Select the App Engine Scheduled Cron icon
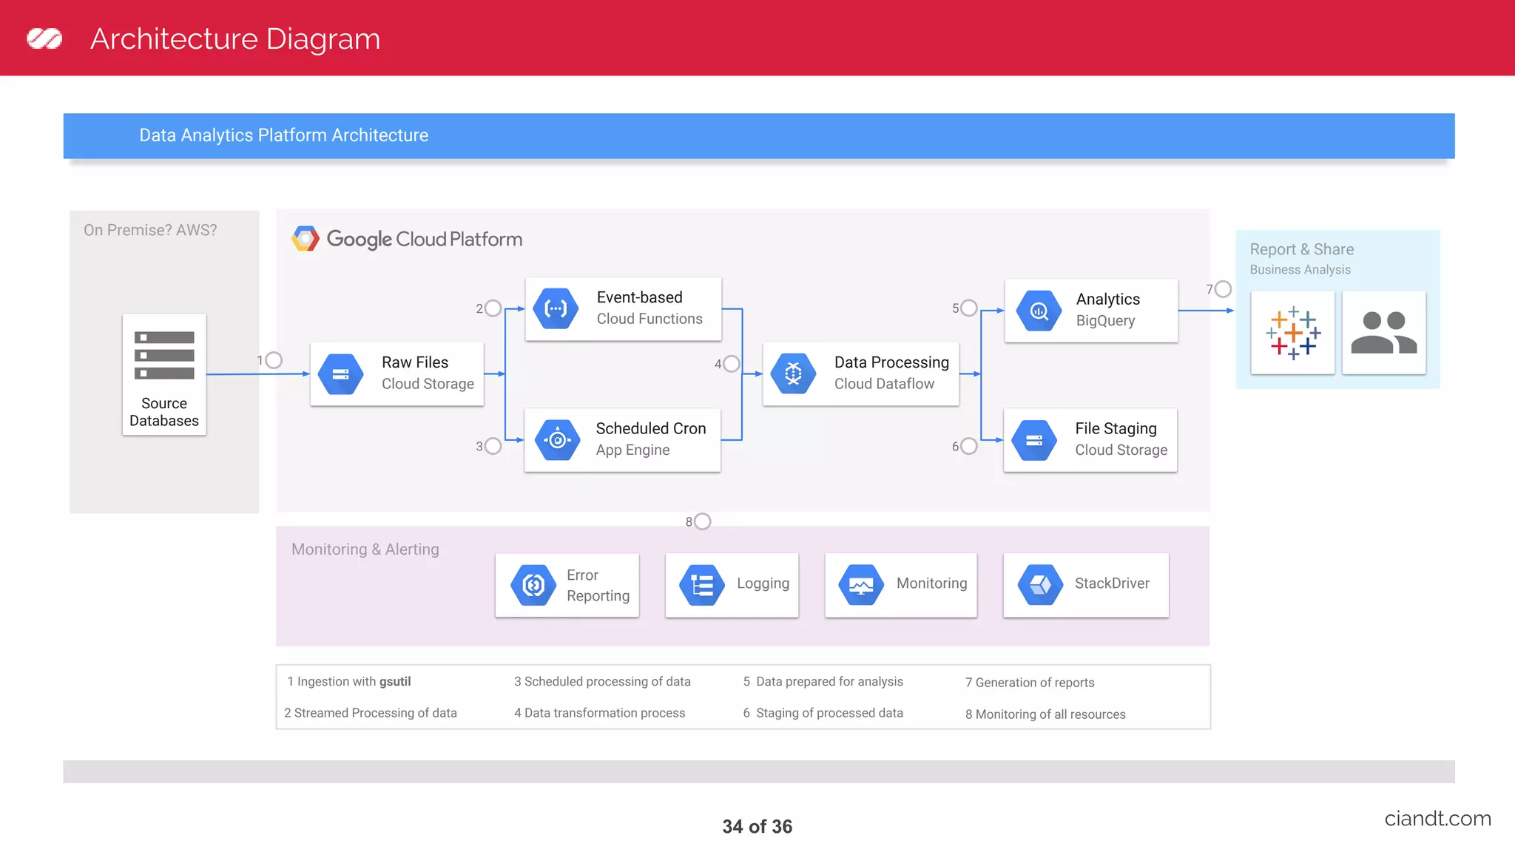This screenshot has height=852, width=1515. [x=557, y=440]
